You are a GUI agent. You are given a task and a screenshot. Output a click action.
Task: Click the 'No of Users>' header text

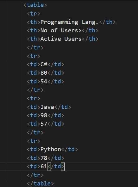[61, 30]
